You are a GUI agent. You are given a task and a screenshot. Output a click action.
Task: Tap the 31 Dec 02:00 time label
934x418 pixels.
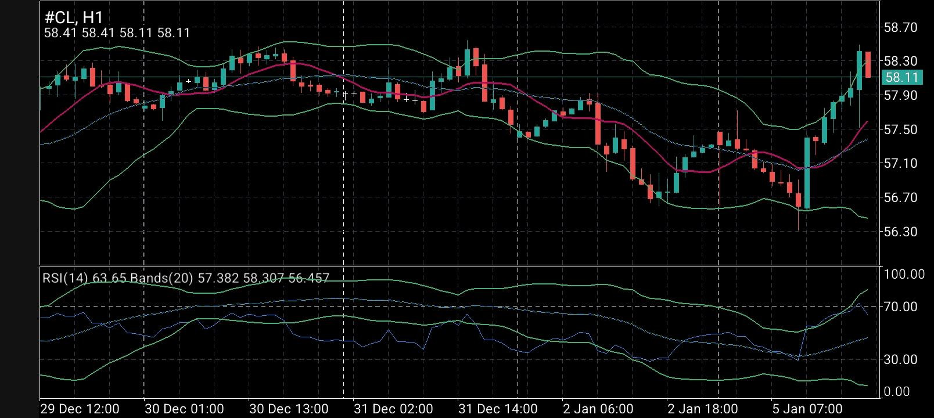(393, 409)
